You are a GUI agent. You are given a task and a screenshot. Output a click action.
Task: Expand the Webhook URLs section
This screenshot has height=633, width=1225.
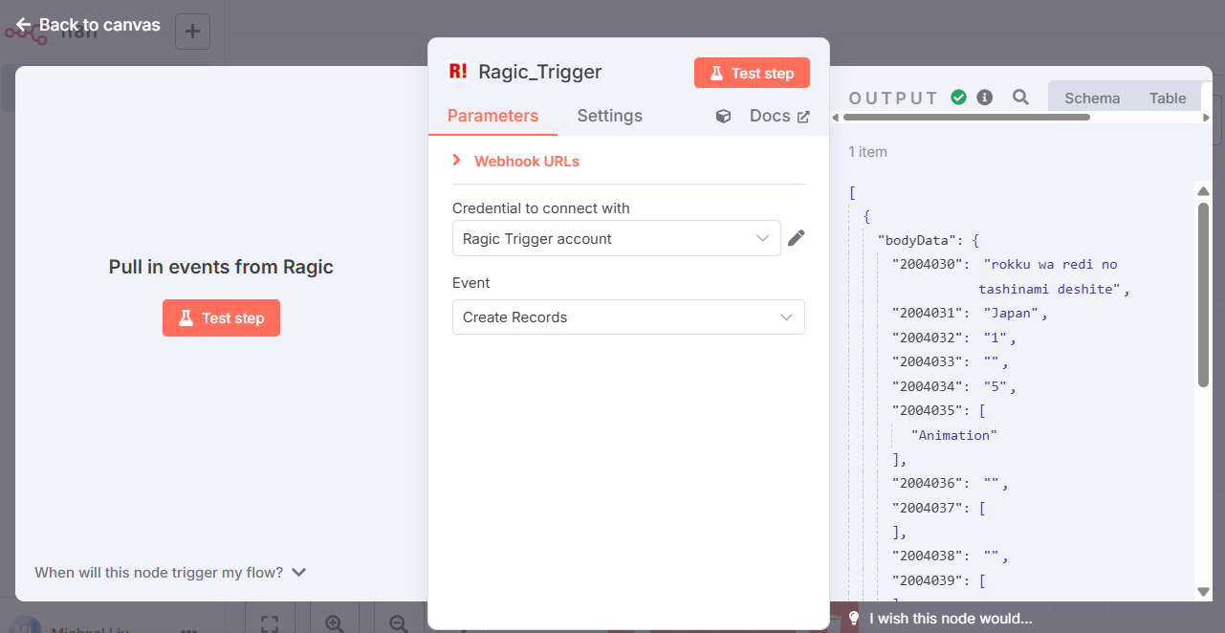coord(515,161)
